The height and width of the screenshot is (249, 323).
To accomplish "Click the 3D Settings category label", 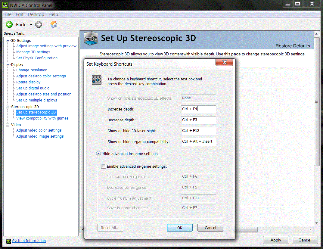I will [x=21, y=41].
